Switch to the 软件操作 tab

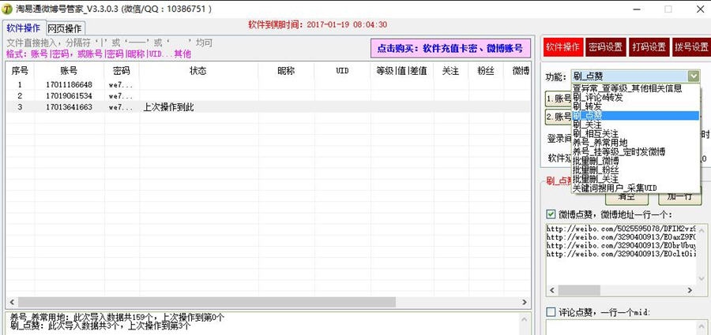click(23, 28)
